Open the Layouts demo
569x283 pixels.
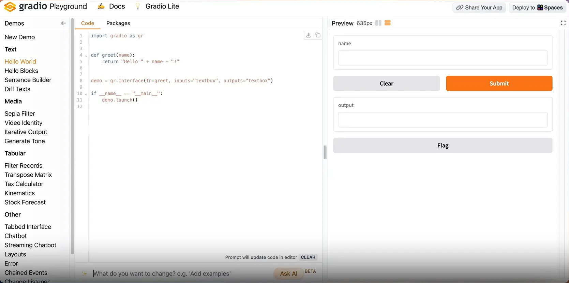[x=15, y=255]
